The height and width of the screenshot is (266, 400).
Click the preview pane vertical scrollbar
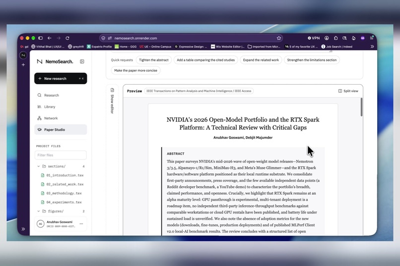pyautogui.click(x=361, y=107)
